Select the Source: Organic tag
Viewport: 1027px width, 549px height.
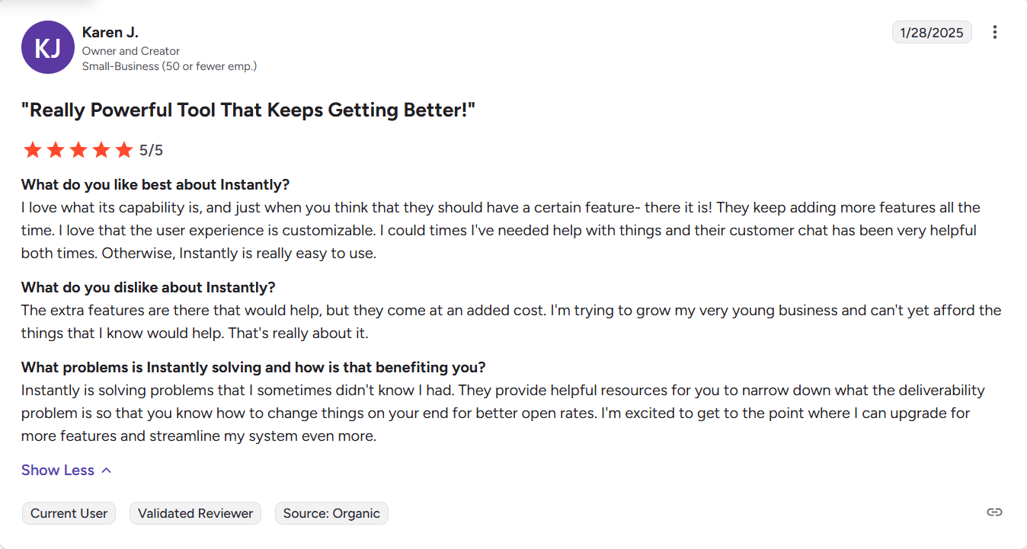point(331,513)
